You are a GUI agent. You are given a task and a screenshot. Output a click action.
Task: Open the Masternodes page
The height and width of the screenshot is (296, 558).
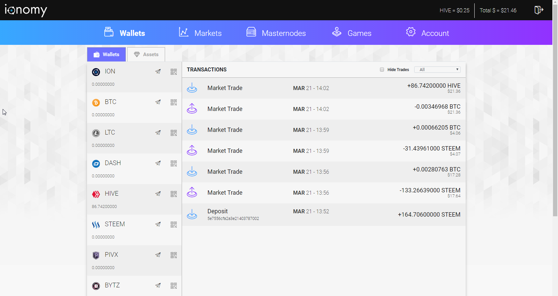point(276,33)
